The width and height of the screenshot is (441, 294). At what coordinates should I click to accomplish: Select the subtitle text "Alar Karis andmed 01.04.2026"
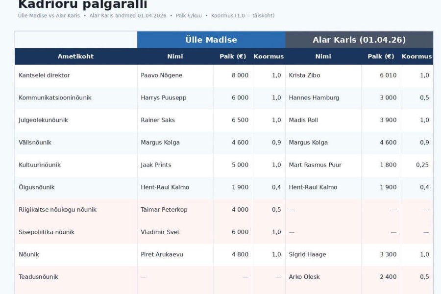(x=128, y=16)
